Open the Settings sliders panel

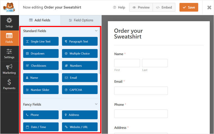9,53
